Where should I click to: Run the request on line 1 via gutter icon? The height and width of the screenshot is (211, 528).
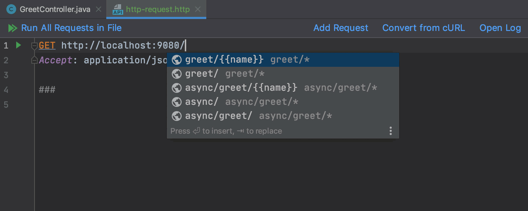[18, 45]
